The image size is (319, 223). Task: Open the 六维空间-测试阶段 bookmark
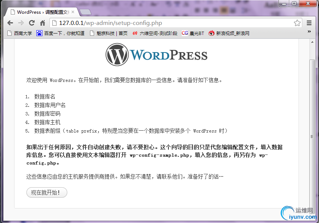point(155,33)
